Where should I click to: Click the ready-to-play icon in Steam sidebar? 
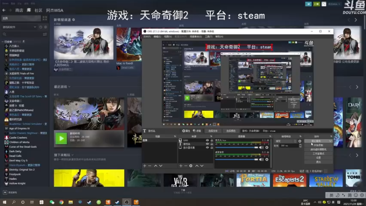pos(45,27)
